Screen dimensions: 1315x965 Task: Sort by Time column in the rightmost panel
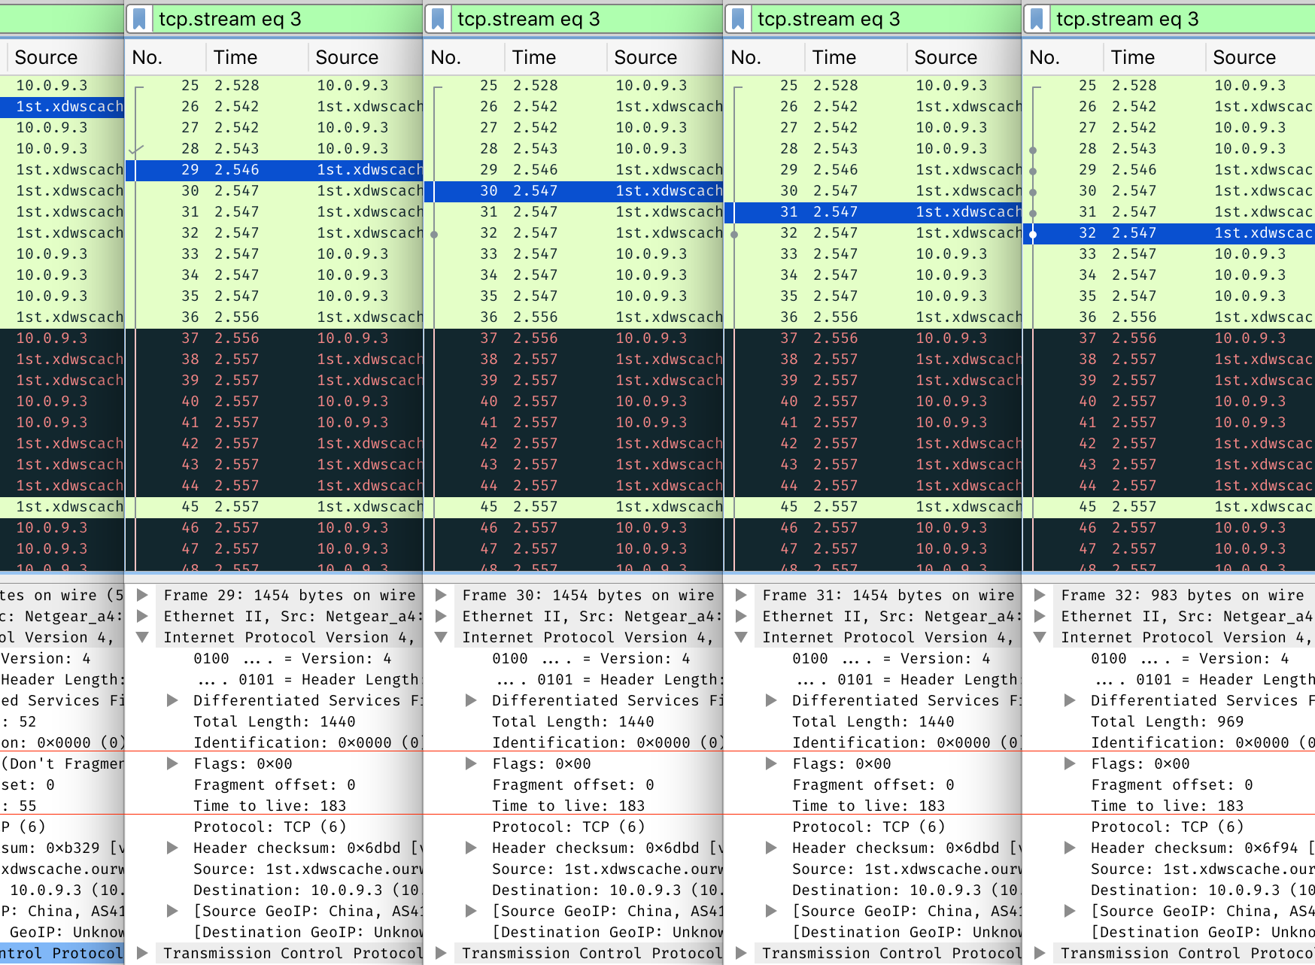click(x=1132, y=57)
